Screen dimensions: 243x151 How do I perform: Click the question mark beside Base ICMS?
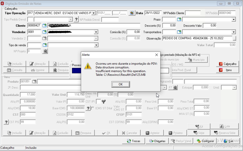(88, 108)
